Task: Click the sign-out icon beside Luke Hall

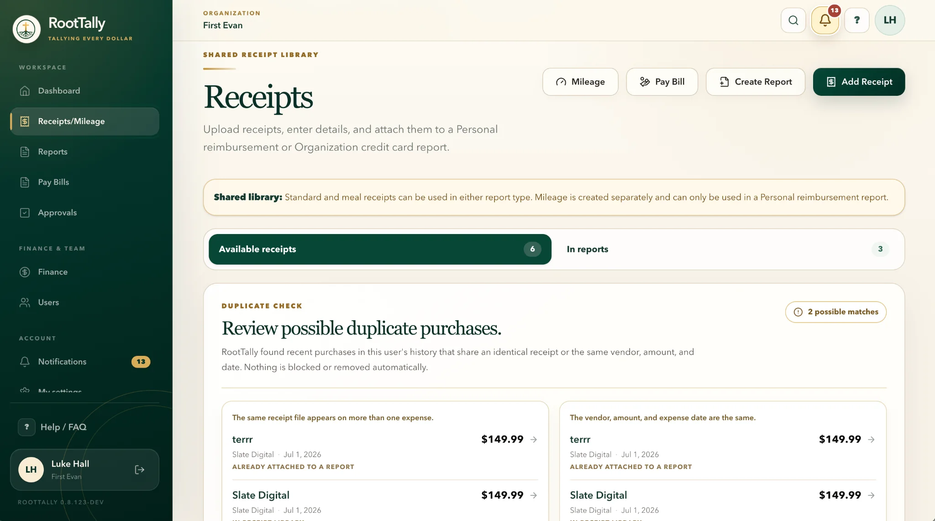Action: pos(140,470)
